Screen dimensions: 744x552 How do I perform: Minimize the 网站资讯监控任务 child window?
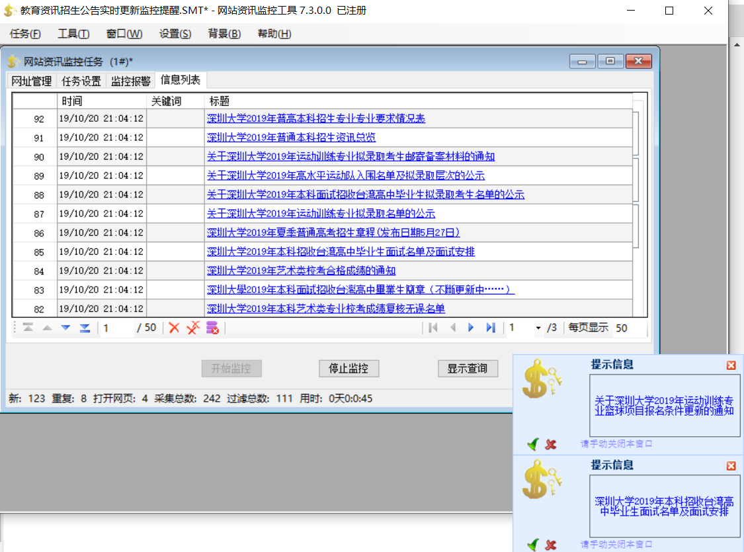click(582, 62)
